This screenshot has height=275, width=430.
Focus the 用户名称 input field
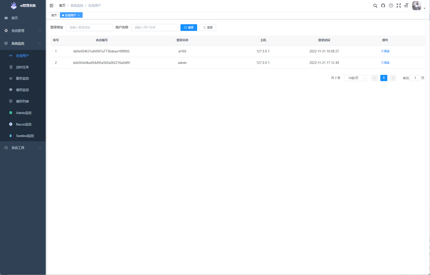coord(154,27)
